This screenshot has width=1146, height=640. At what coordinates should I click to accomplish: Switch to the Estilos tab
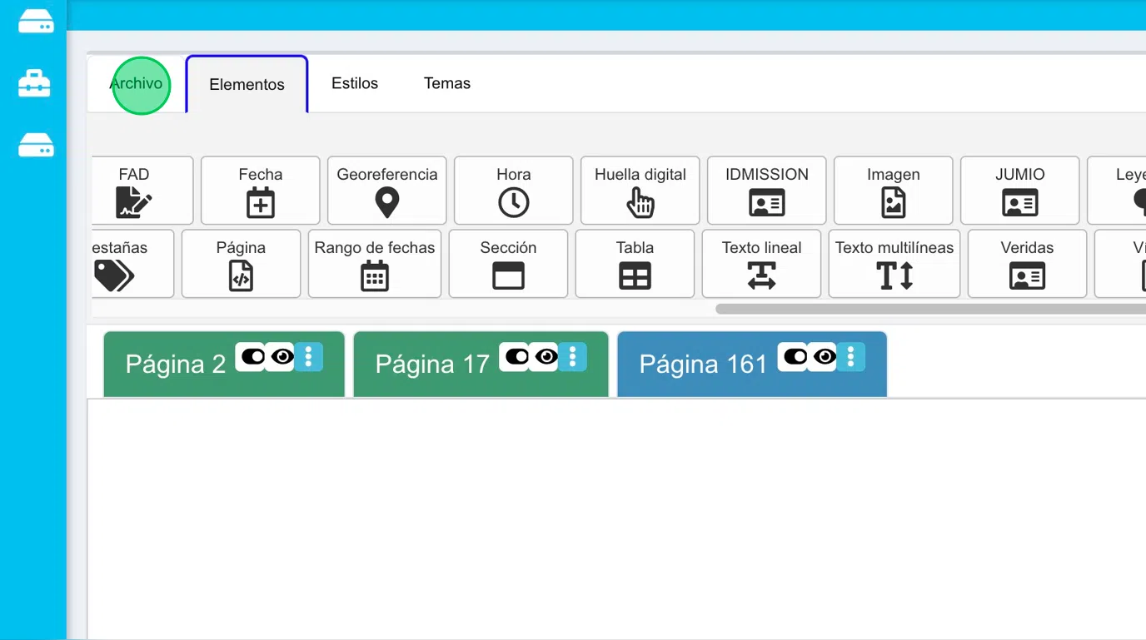coord(355,83)
